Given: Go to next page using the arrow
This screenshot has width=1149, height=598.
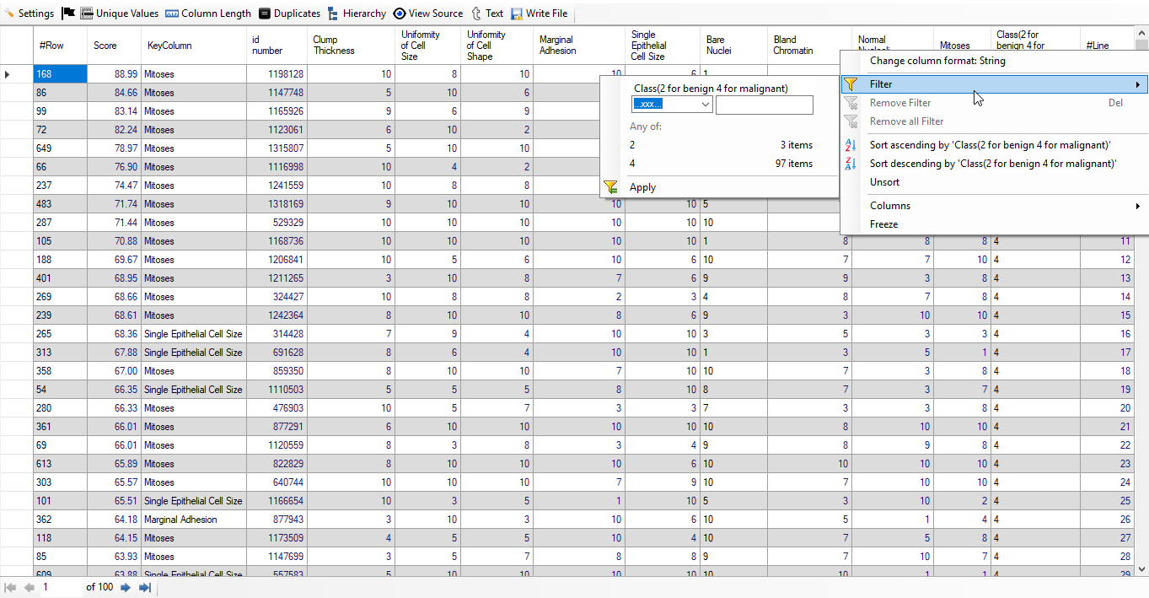Looking at the screenshot, I should click(x=126, y=587).
